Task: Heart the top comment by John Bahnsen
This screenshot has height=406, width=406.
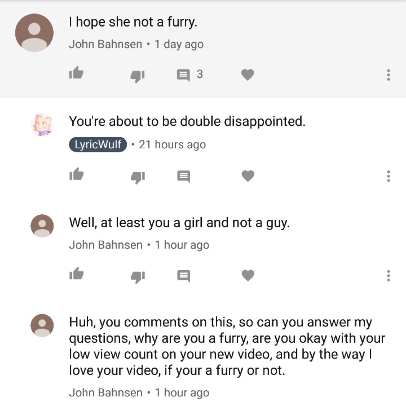Action: [248, 75]
